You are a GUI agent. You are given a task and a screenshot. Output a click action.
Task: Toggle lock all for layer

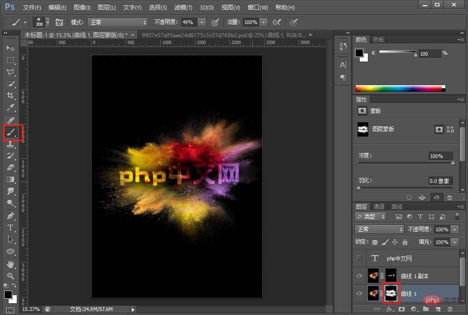(x=405, y=242)
